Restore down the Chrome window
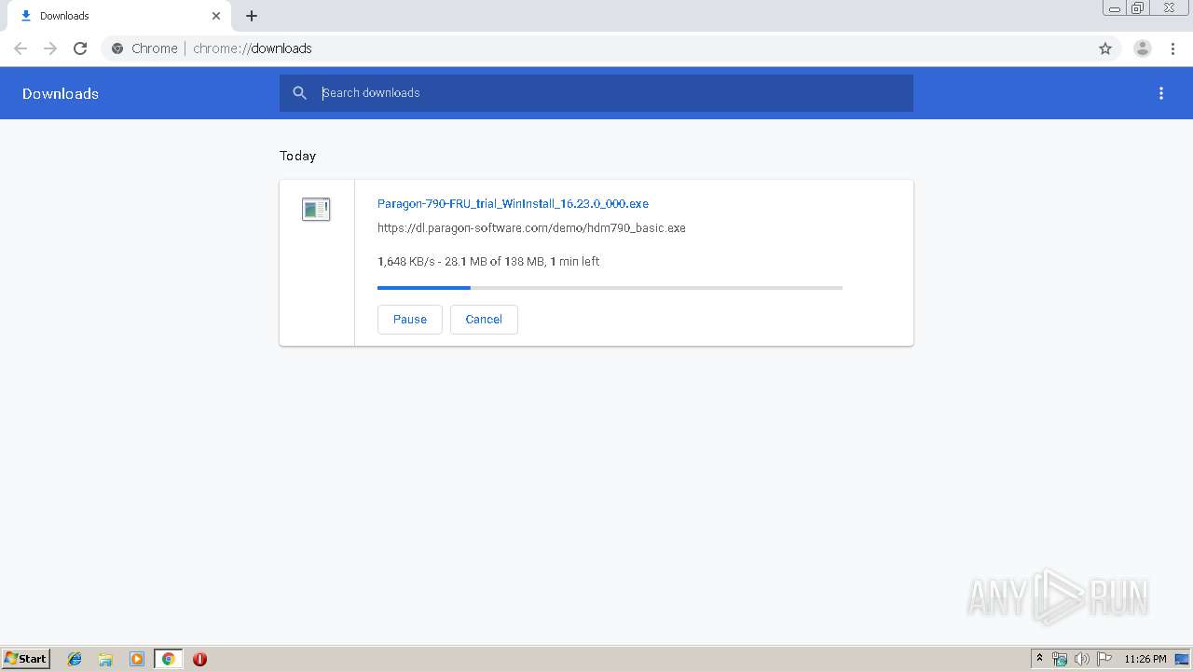1193x671 pixels. [1138, 8]
